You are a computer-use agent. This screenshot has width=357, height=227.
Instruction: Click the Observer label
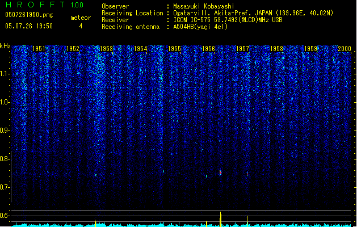115,6
